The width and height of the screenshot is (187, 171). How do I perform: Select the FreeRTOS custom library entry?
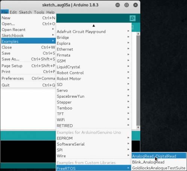pyautogui.click(x=93, y=168)
